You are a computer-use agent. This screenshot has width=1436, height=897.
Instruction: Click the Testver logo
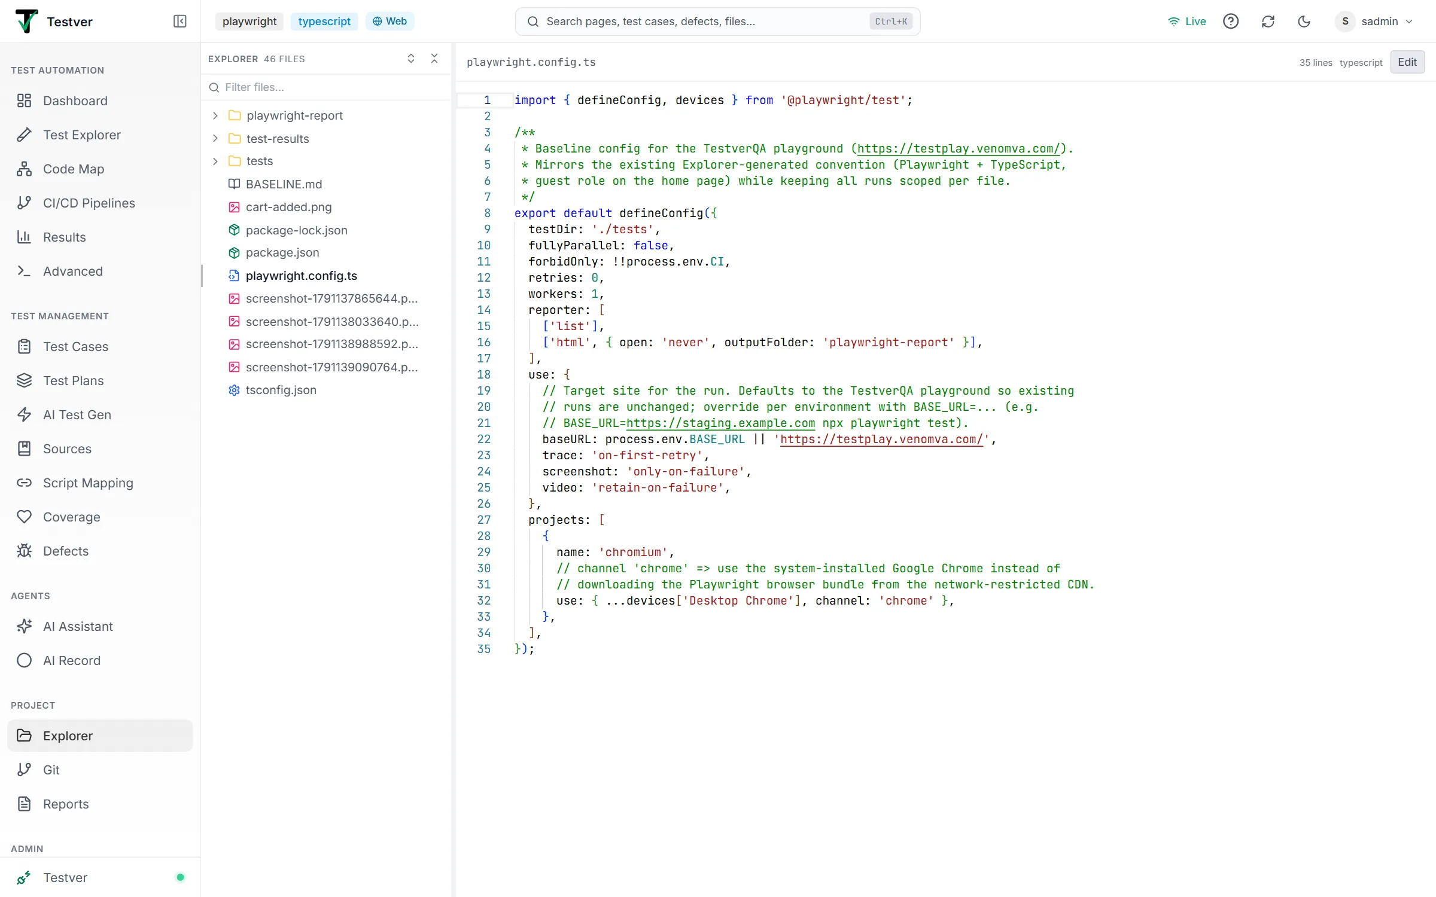point(26,22)
